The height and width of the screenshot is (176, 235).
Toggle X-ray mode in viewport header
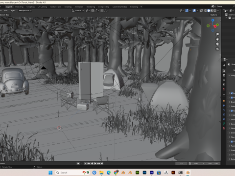click(x=202, y=11)
